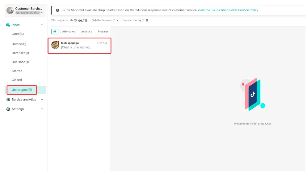The width and height of the screenshot is (307, 172).
Task: Click the info icon in policy banner
Action: coord(57,10)
